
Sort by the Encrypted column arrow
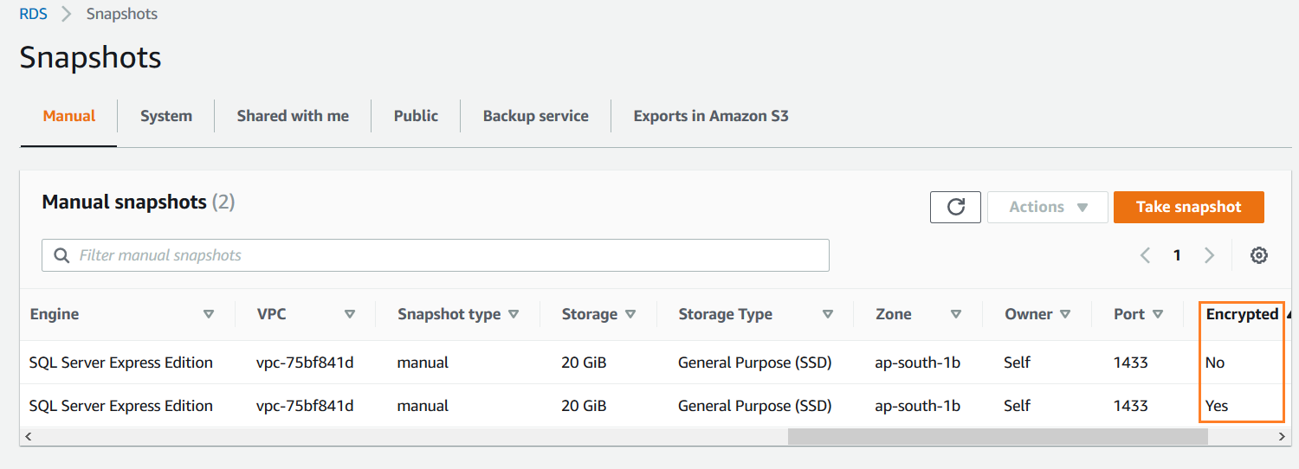[1289, 314]
